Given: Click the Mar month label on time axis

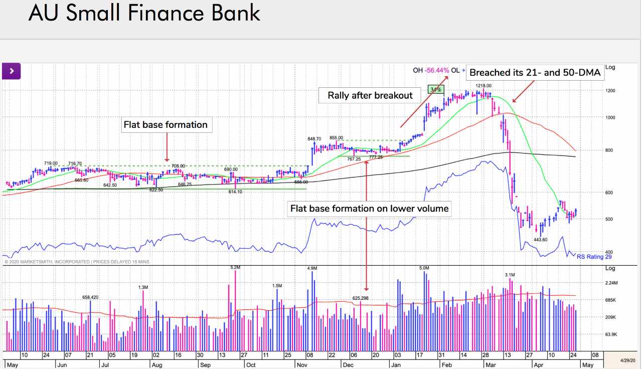Looking at the screenshot, I should pos(491,364).
